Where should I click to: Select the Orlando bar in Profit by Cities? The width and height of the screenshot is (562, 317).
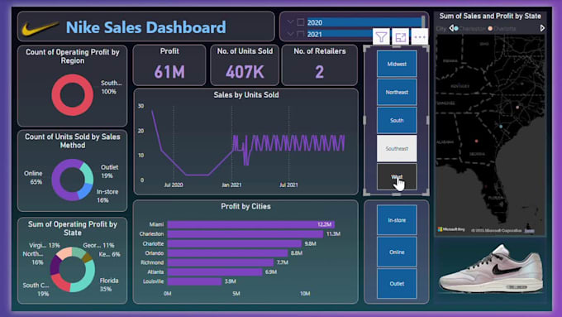[x=227, y=253]
